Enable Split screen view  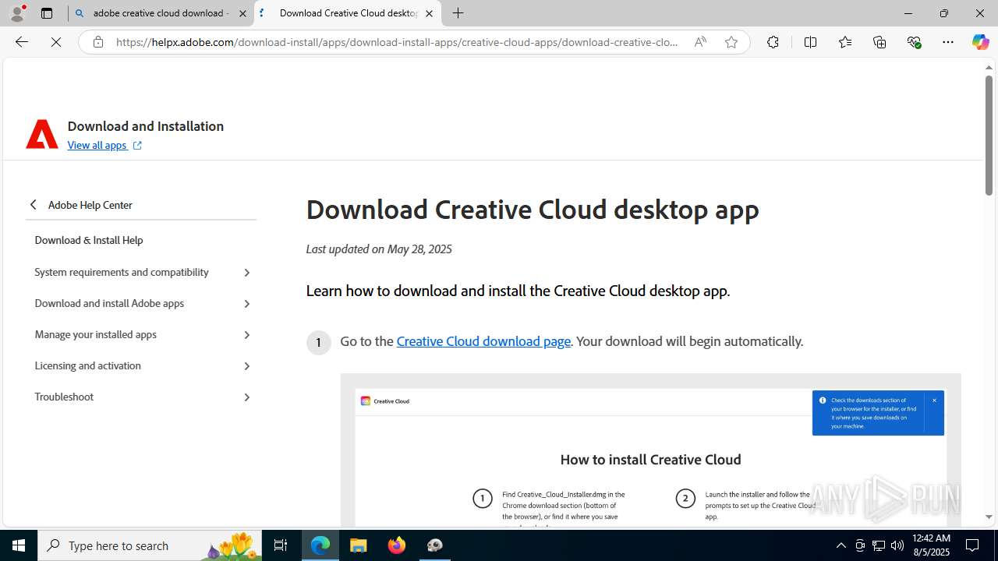(810, 42)
